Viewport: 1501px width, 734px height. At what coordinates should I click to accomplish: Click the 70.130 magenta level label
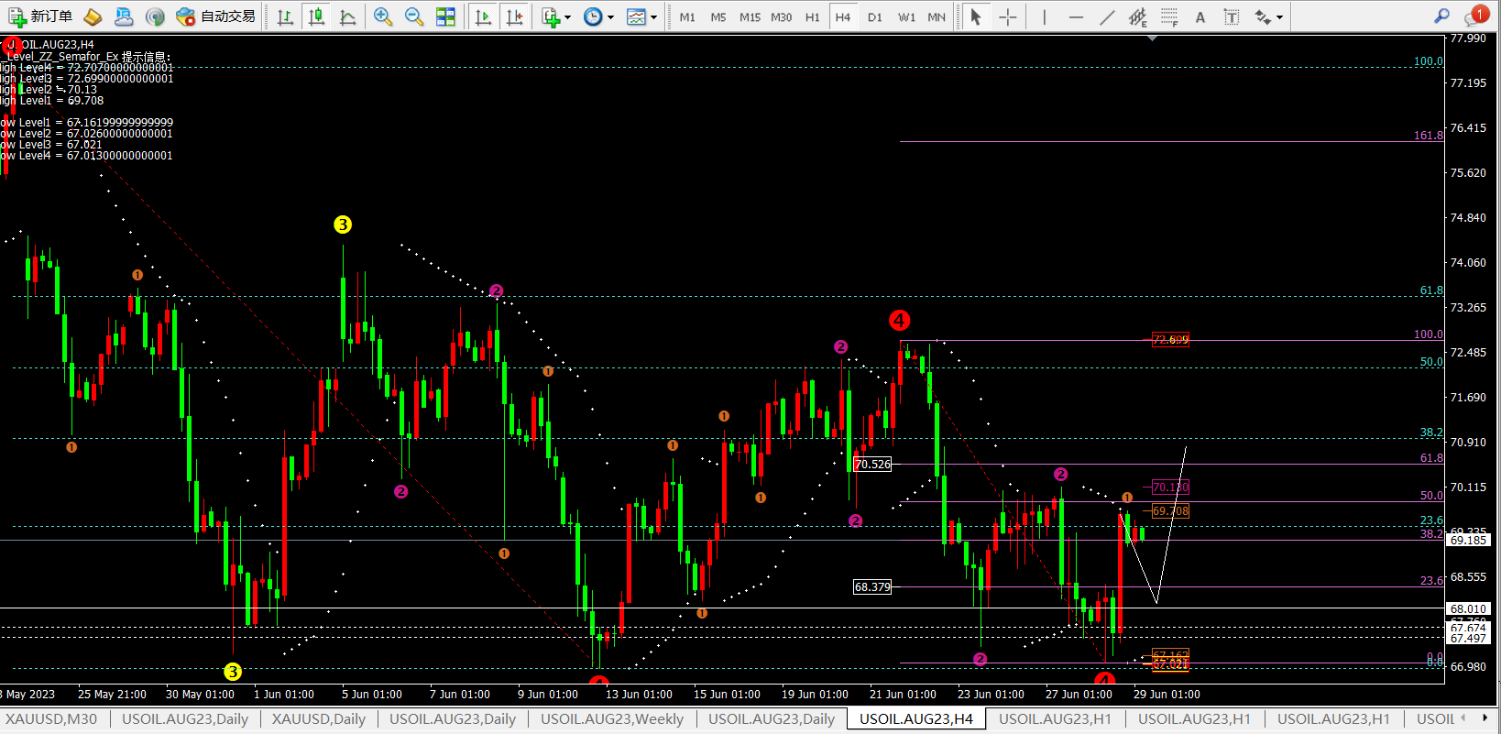pos(1170,488)
